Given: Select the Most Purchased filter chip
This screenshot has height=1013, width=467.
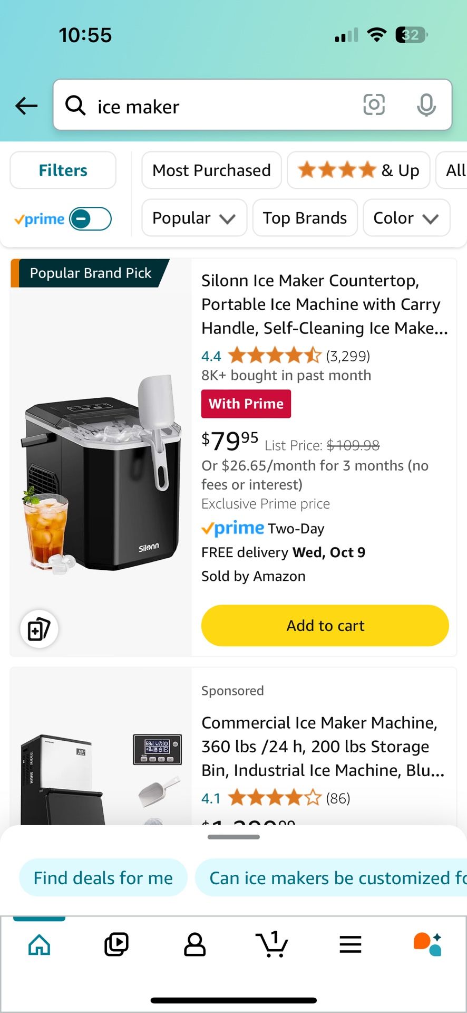Looking at the screenshot, I should (x=211, y=170).
